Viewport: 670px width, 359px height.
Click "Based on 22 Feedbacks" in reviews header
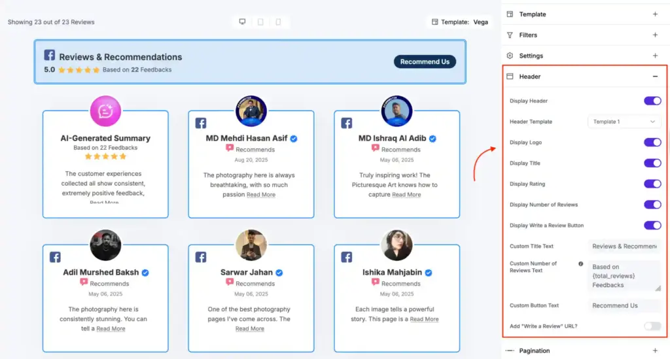[137, 69]
